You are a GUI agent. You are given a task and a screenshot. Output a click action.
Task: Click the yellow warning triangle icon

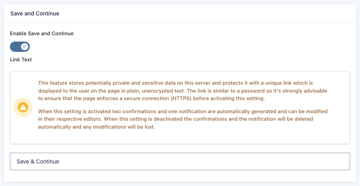[x=23, y=107]
